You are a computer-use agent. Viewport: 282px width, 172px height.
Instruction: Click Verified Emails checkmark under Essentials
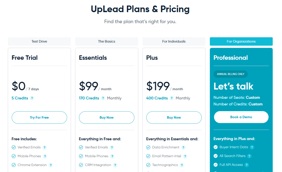[81, 148]
